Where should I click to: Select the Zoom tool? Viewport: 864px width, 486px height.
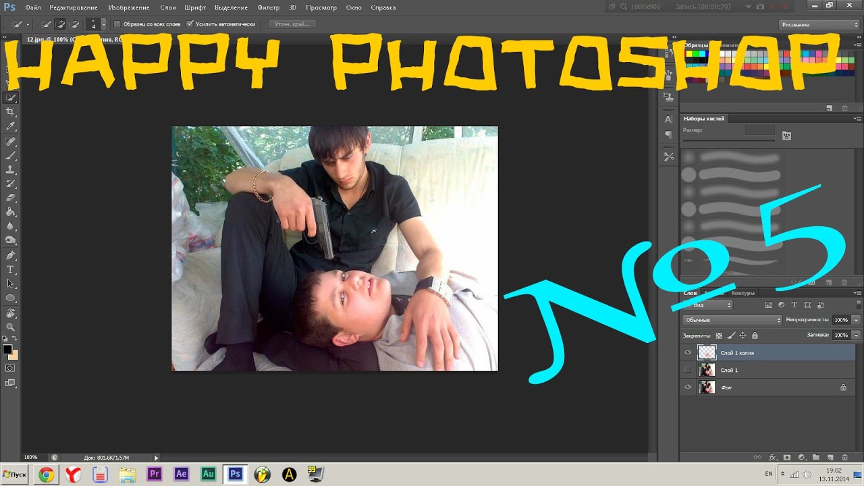coord(11,327)
